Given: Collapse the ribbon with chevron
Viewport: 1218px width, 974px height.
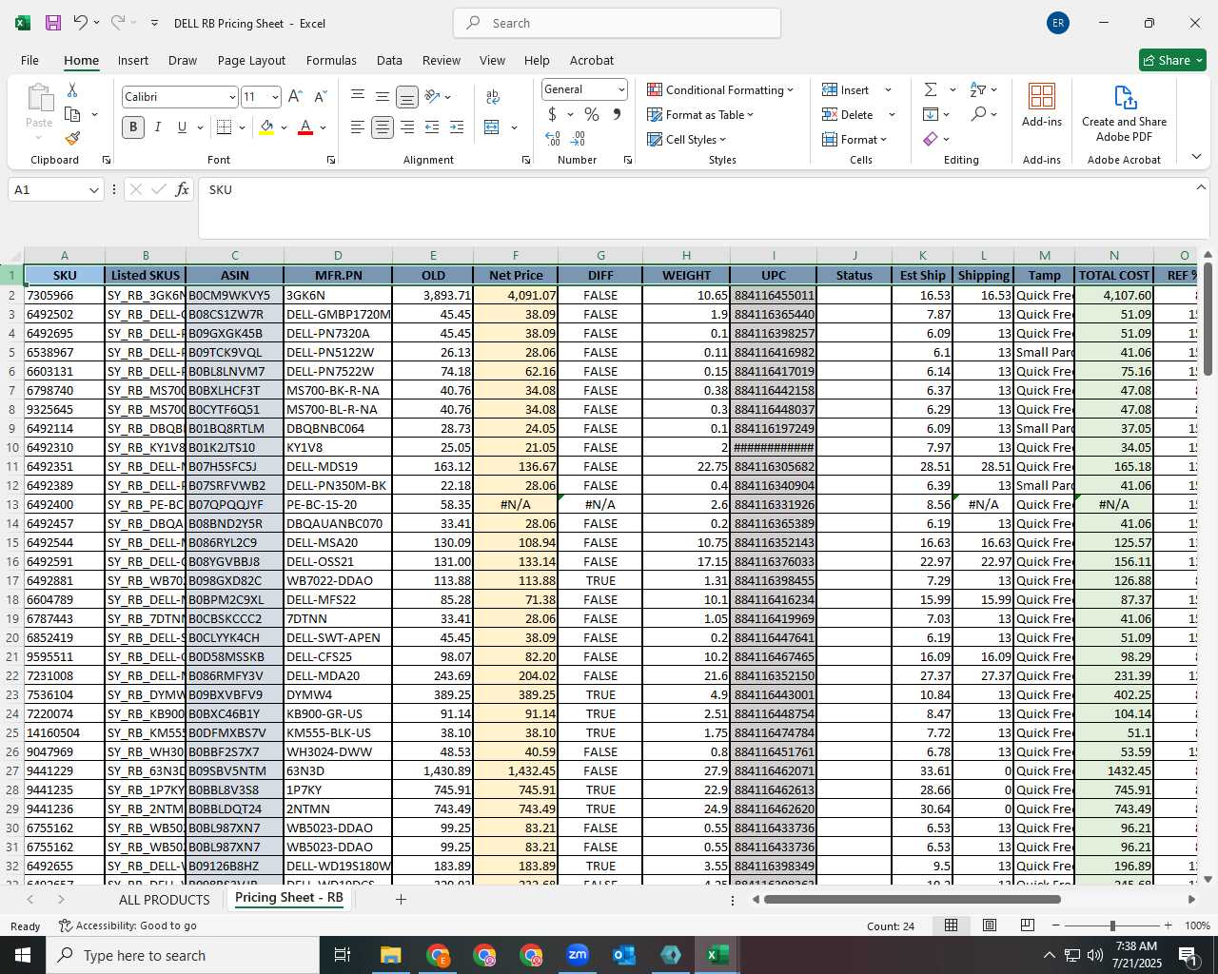Looking at the screenshot, I should pos(1196,157).
